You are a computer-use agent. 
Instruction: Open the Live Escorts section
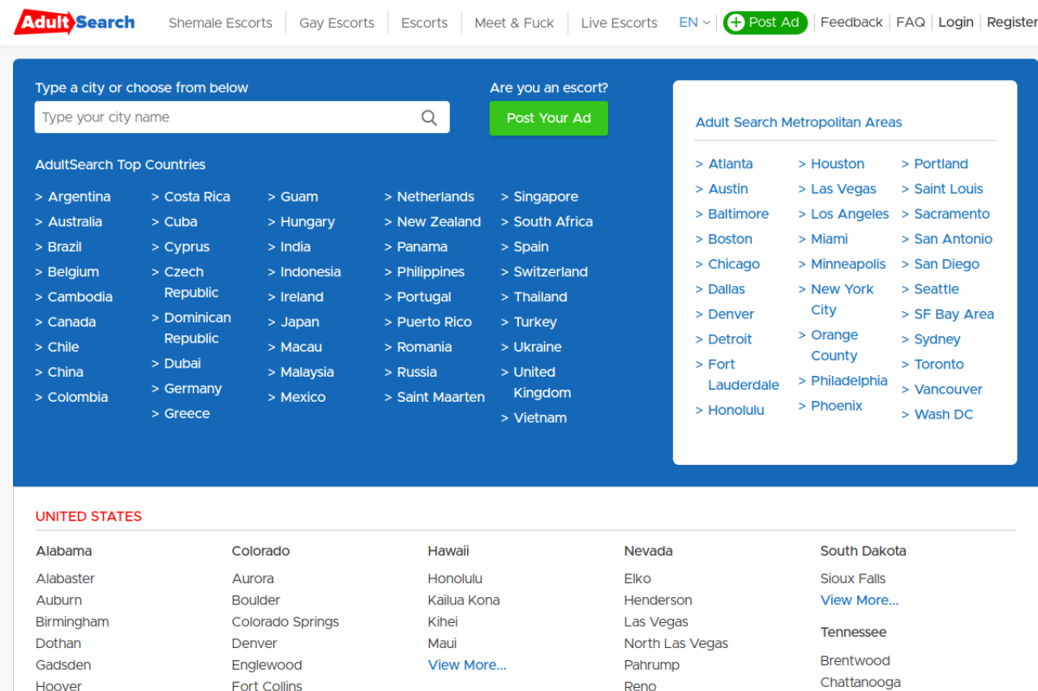click(x=618, y=22)
